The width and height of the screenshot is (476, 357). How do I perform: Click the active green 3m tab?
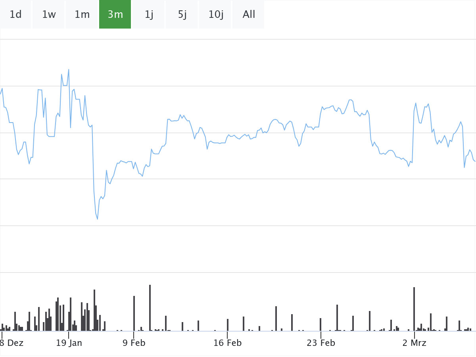pos(115,15)
